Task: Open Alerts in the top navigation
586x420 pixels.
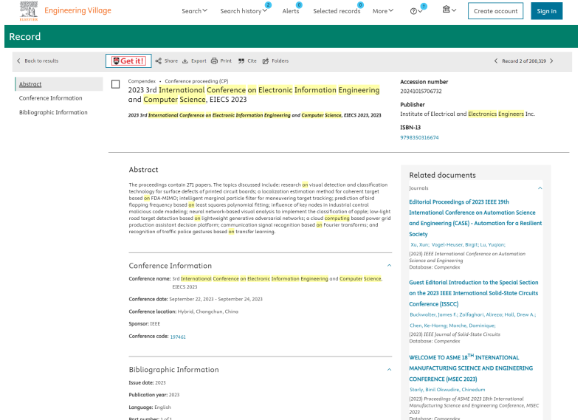Action: coord(291,11)
